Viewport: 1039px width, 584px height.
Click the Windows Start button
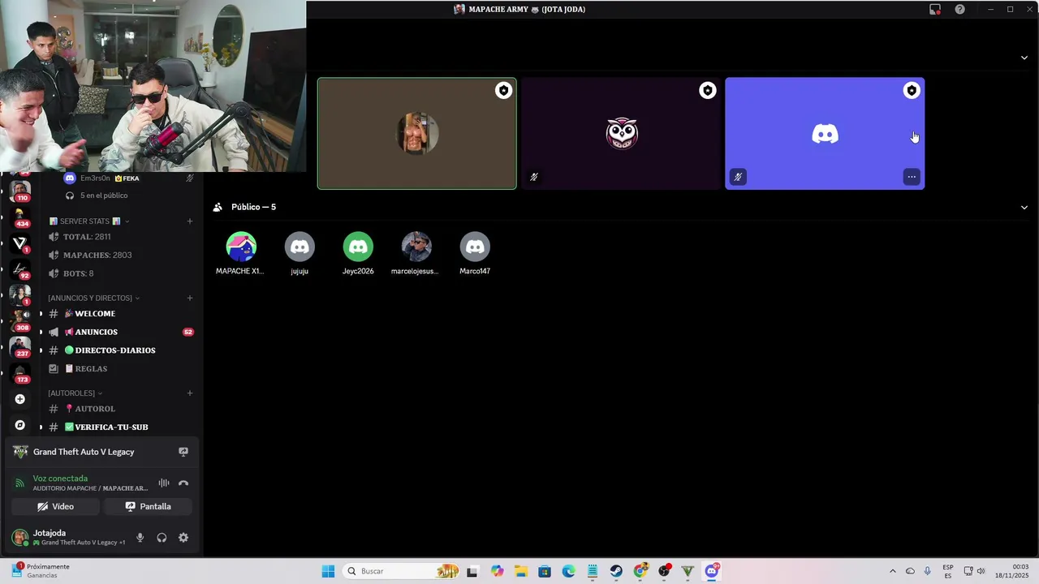coord(328,571)
